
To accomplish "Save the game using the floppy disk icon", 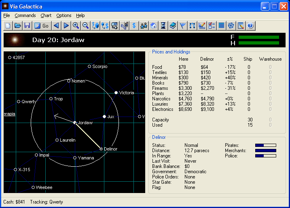I will 27,25.
